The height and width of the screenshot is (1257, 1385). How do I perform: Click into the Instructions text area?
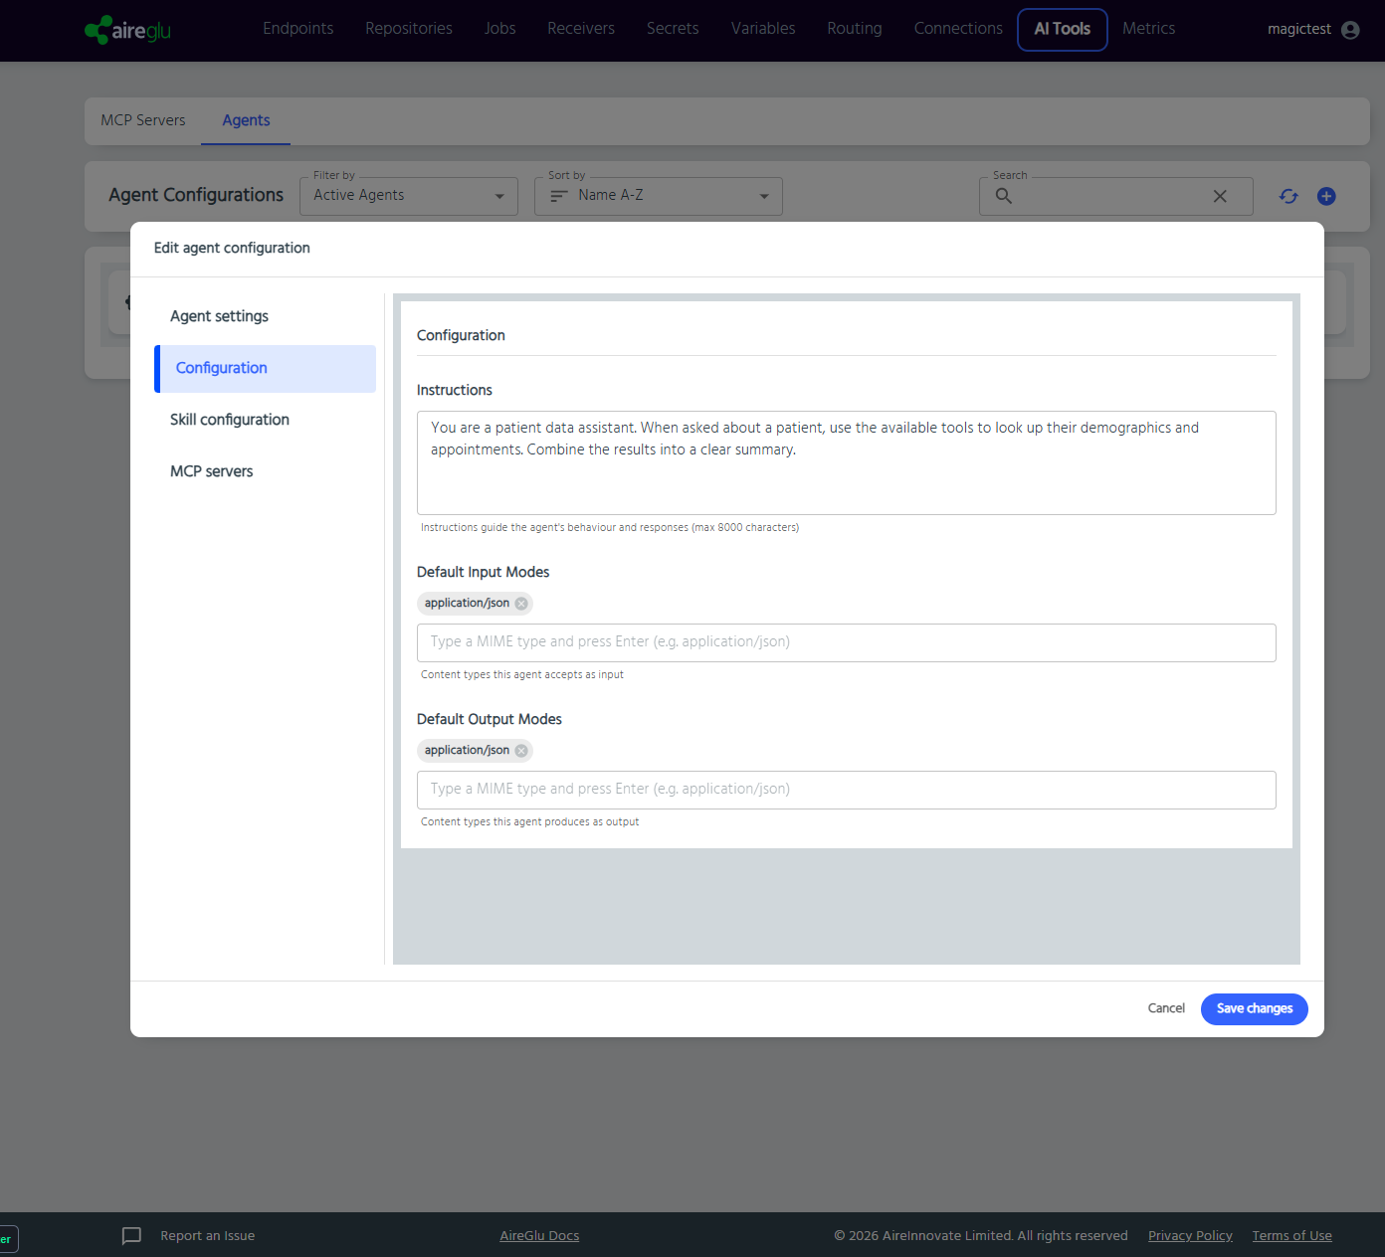847,463
